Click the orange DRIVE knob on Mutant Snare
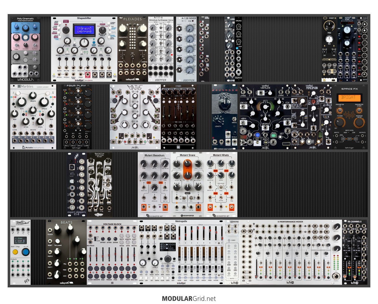 (x=188, y=164)
